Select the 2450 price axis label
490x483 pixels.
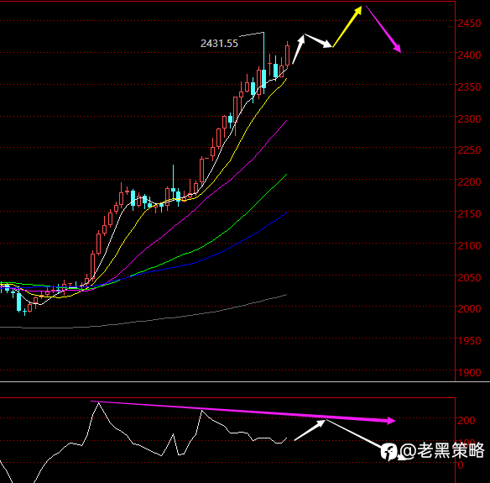pyautogui.click(x=469, y=24)
